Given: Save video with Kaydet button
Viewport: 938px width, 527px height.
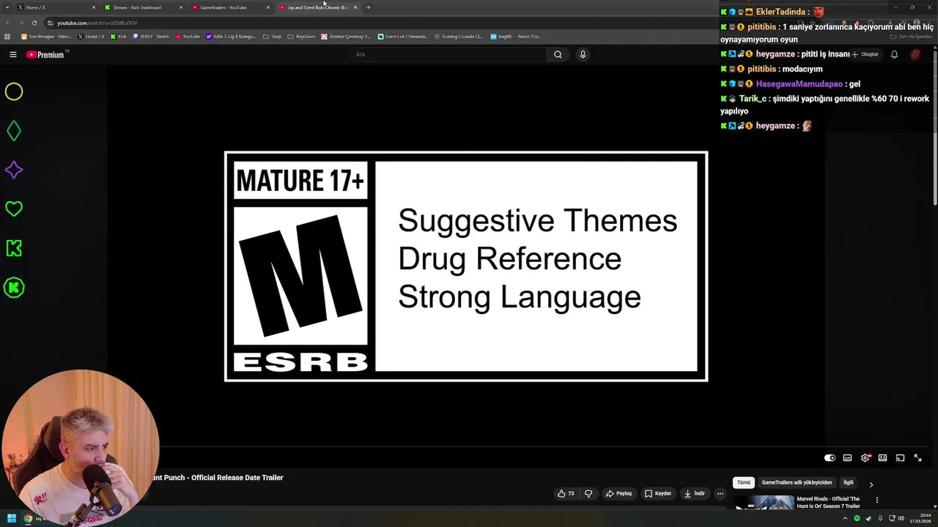Looking at the screenshot, I should (658, 493).
